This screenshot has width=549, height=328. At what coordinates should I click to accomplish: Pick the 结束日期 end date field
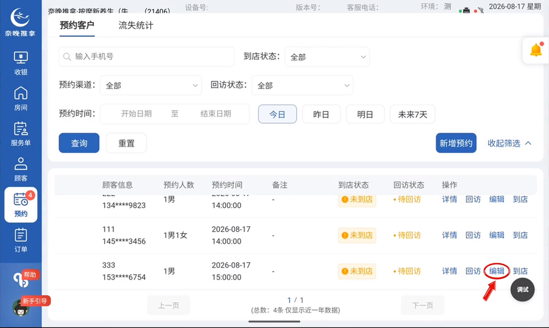(216, 114)
